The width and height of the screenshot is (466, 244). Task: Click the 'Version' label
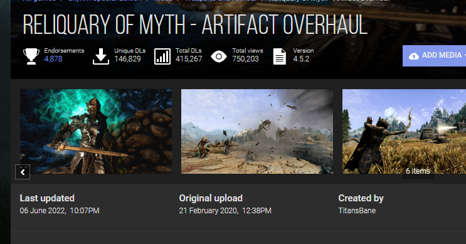coord(304,51)
